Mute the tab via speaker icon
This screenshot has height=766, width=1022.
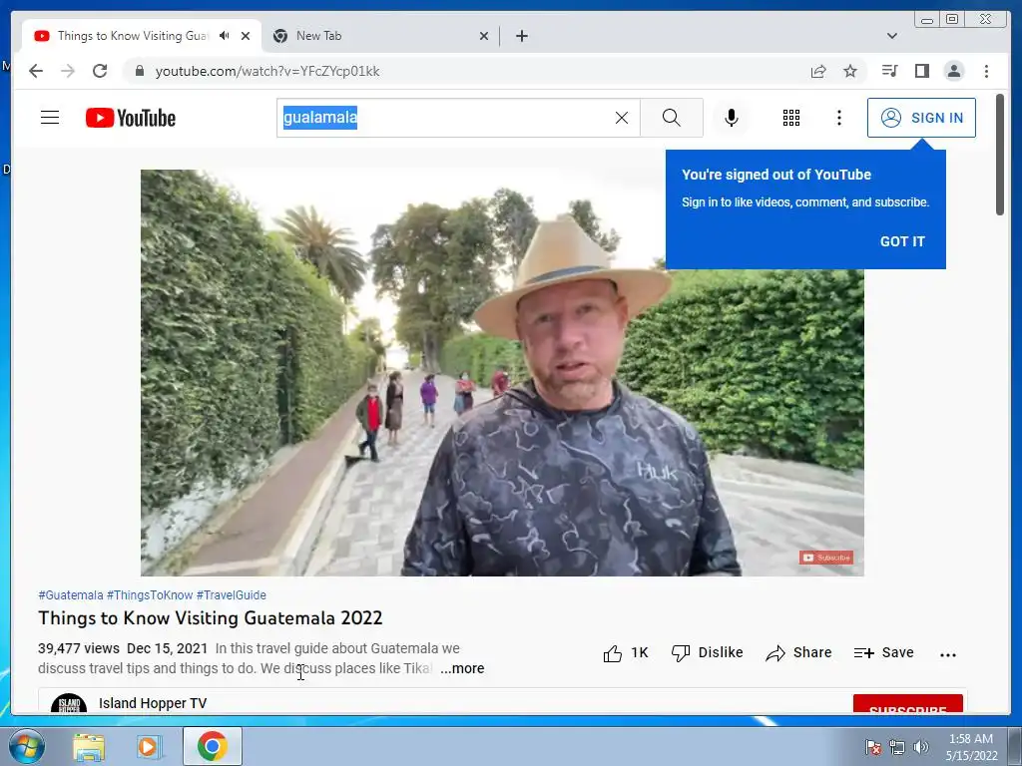pos(225,36)
